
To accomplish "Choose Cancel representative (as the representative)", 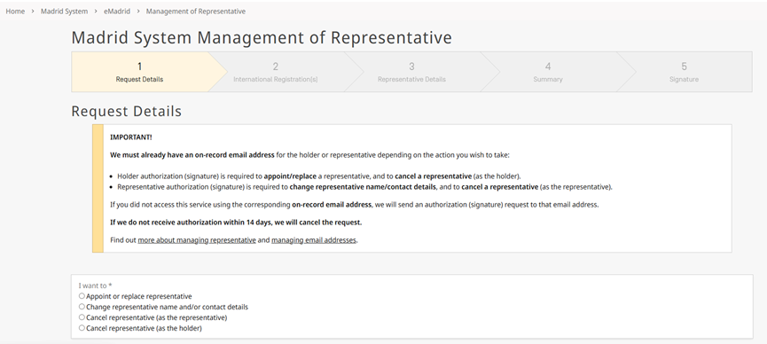I will tap(82, 317).
